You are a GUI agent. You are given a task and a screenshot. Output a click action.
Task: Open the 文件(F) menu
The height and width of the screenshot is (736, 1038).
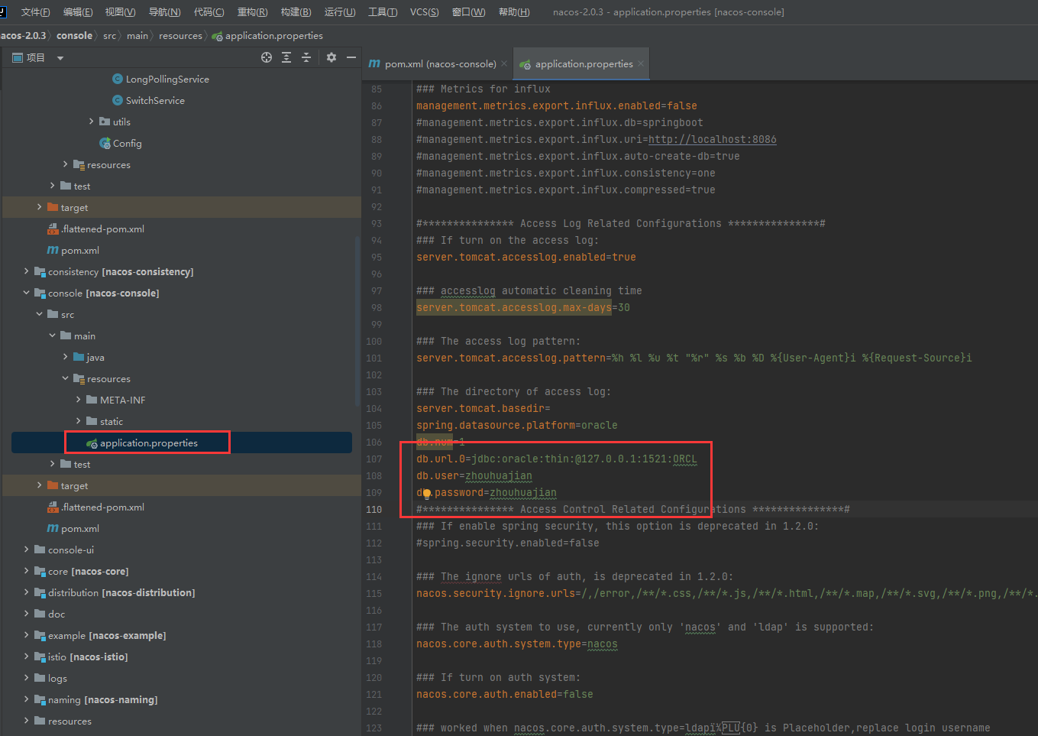click(35, 12)
